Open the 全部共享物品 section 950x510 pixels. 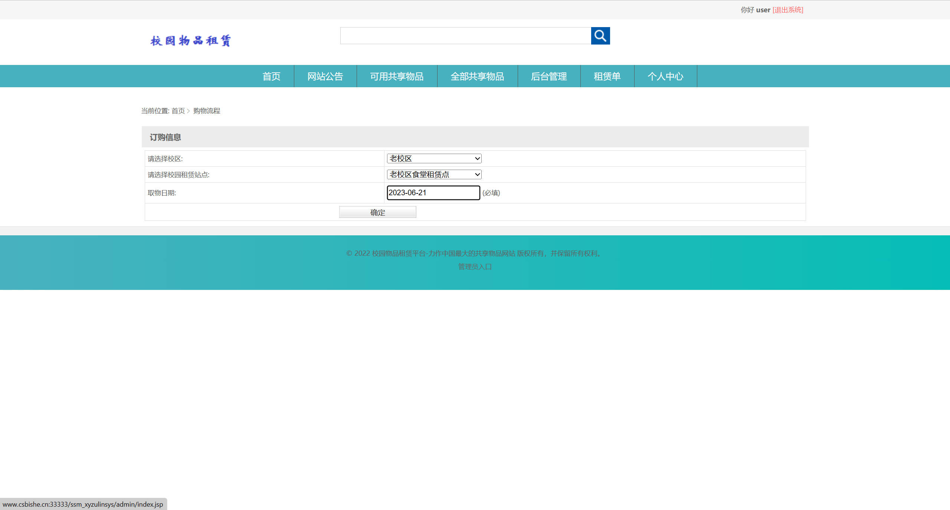pyautogui.click(x=477, y=76)
